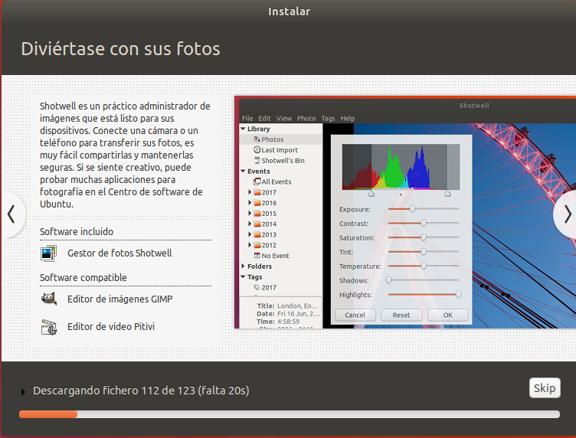Click the 2014 folder icon
Viewport: 576px width, 438px height.
coord(257,224)
